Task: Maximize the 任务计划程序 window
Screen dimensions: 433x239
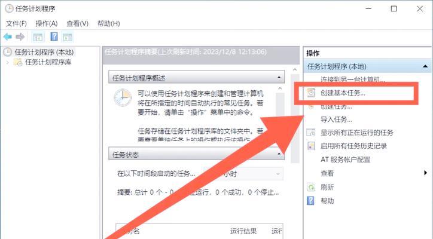Action: 394,9
